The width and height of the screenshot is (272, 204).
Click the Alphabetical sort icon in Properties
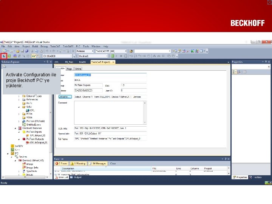pyautogui.click(x=239, y=72)
